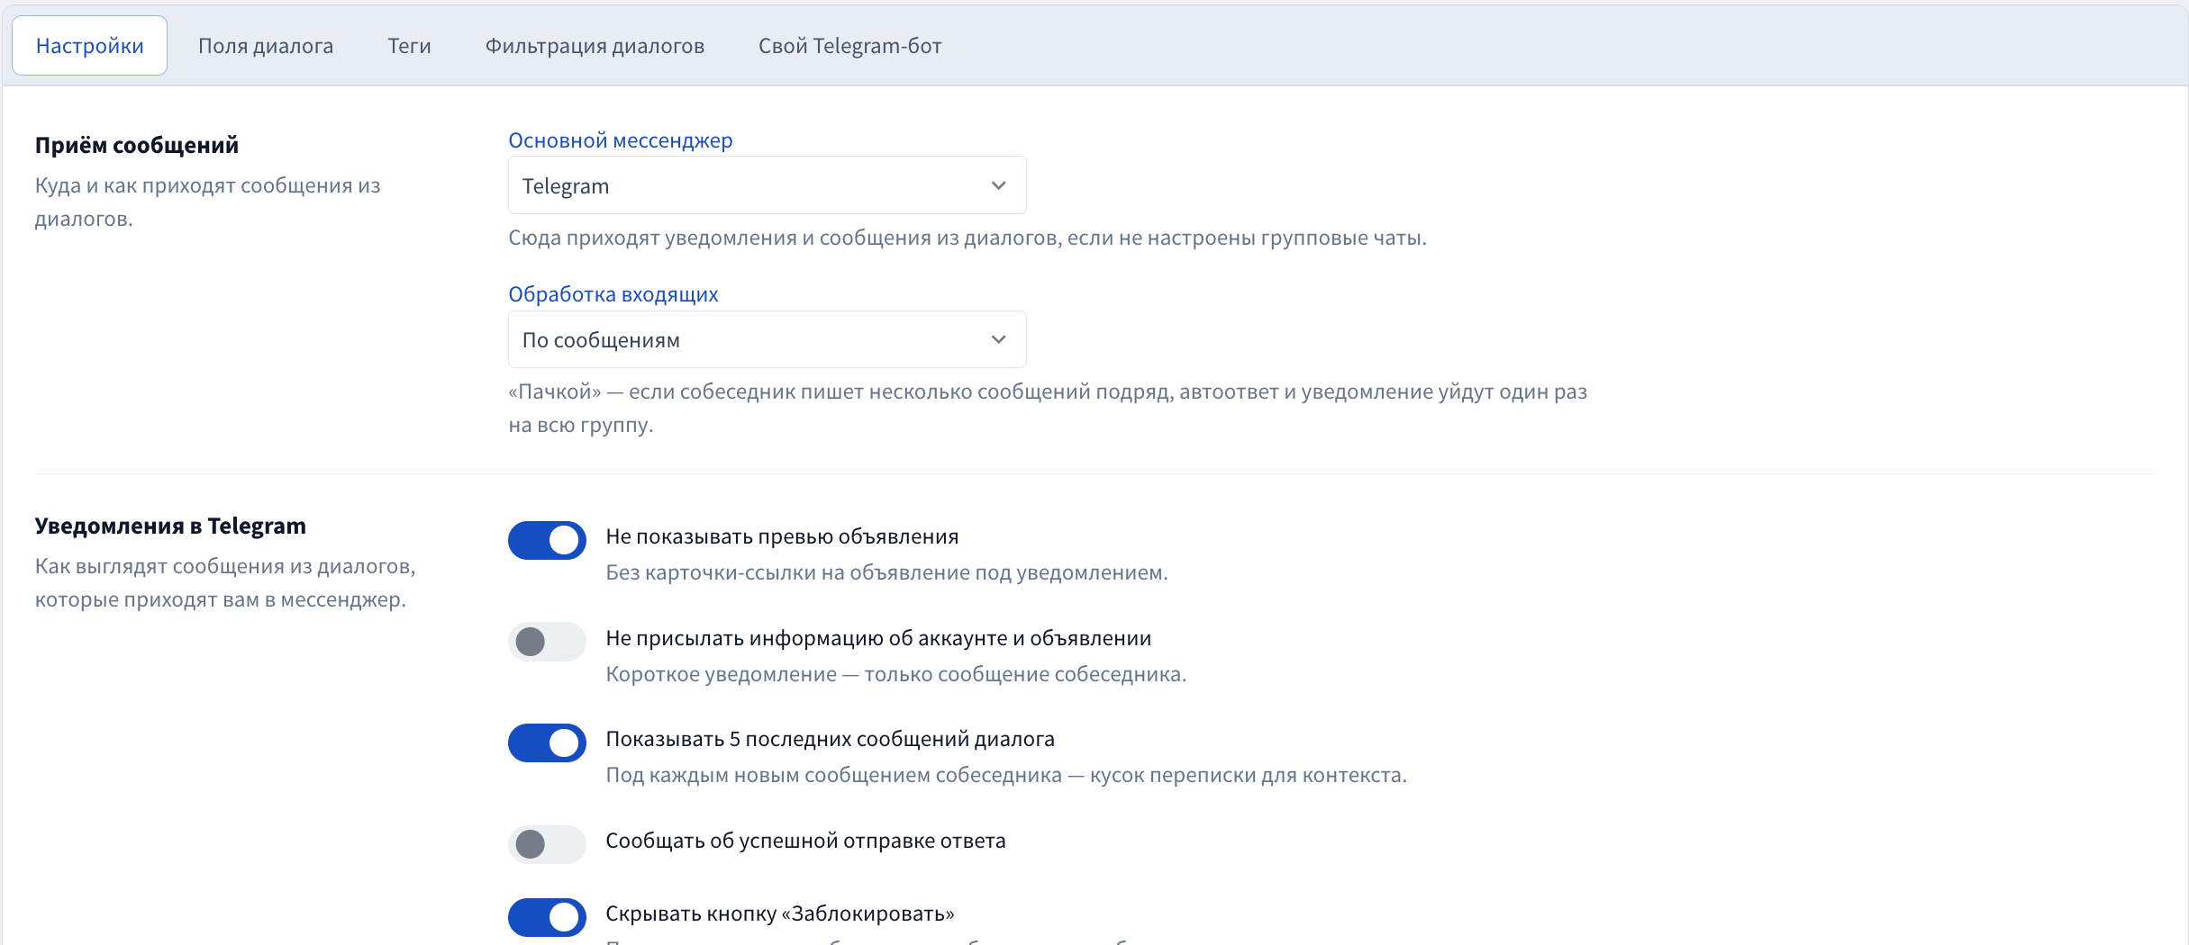2189x945 pixels.
Task: Click text Под каждым новым сообщением собеседника
Action: [x=1006, y=775]
